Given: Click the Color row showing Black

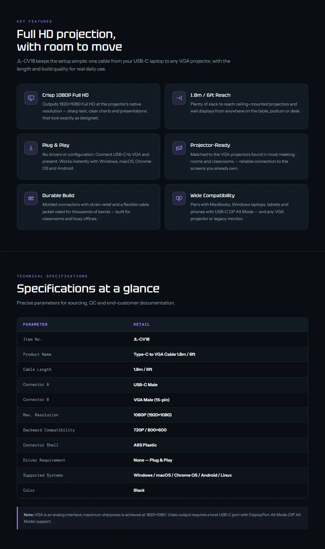Looking at the screenshot, I should tap(162, 490).
